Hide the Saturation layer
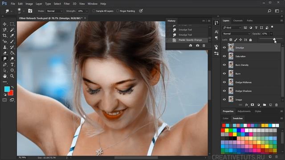 coord(224,56)
